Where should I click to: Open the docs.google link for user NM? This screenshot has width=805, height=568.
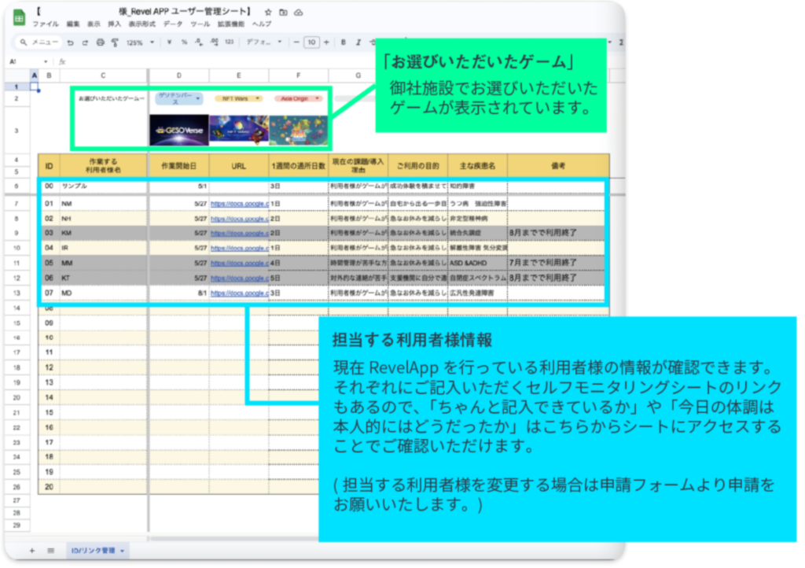coord(239,204)
